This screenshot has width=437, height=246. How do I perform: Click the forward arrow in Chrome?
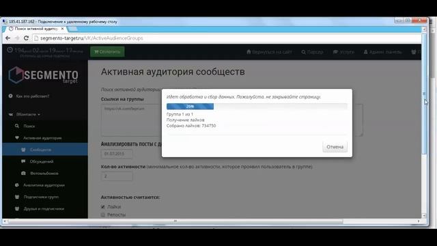click(17, 38)
